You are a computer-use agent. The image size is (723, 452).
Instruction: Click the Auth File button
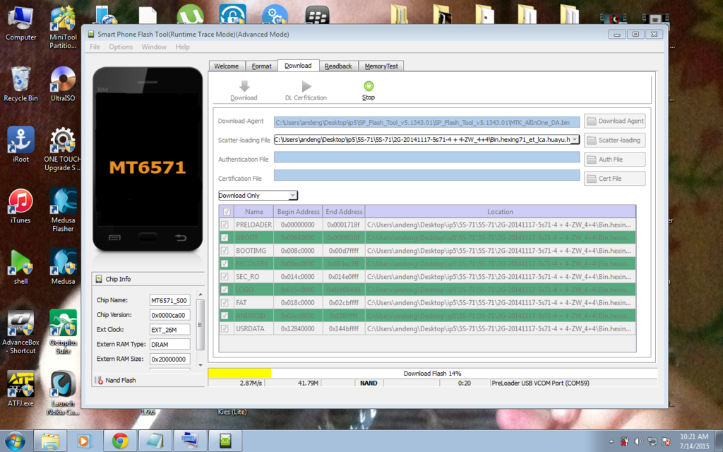(x=615, y=159)
